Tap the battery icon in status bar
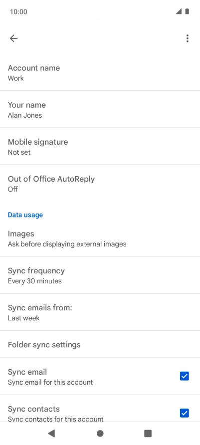This screenshot has height=445, width=200. [x=187, y=11]
